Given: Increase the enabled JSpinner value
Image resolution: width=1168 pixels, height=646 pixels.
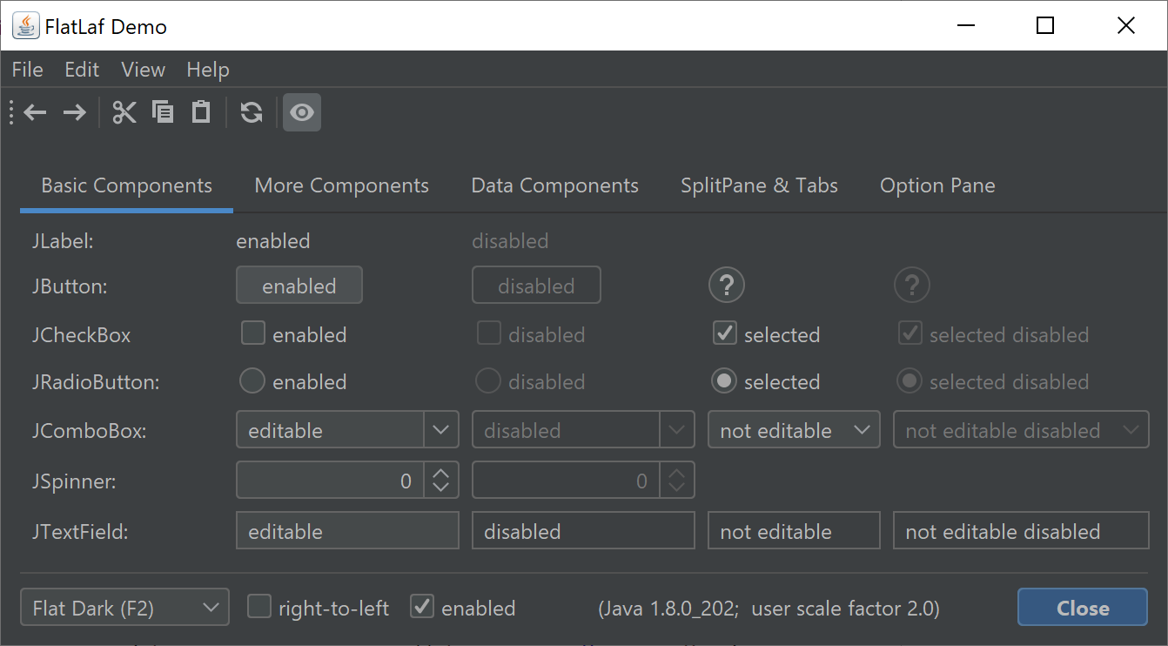Looking at the screenshot, I should [x=441, y=473].
